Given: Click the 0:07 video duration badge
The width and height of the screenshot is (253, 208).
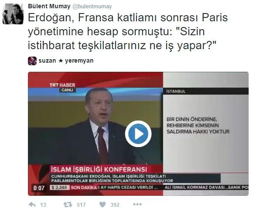Looking at the screenshot, I should pyautogui.click(x=39, y=188).
